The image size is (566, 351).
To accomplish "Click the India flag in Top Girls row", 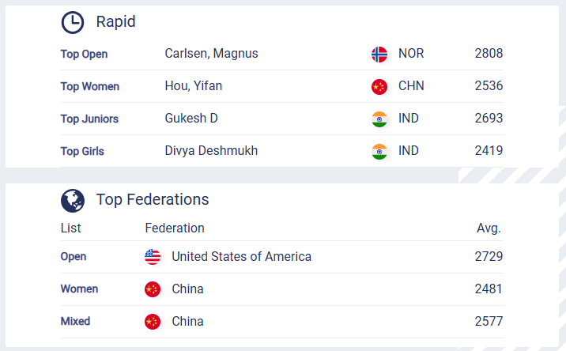I will [379, 152].
